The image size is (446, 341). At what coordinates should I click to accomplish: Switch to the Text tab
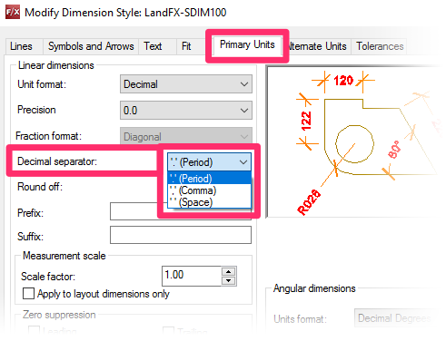click(x=153, y=46)
